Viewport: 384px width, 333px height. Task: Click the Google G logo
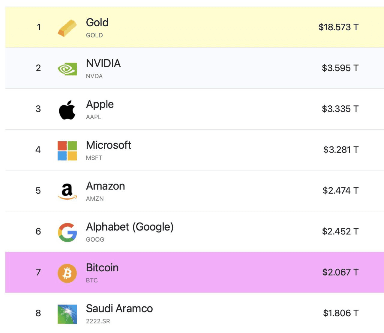[x=67, y=232]
